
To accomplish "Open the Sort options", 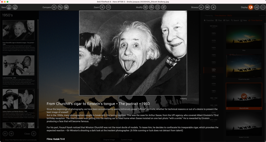I will 226,20.
